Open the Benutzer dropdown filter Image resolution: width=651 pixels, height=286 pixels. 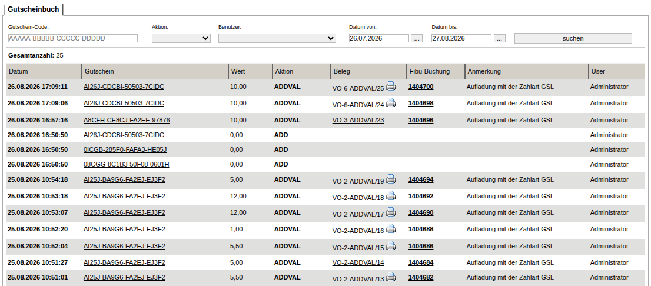click(277, 38)
